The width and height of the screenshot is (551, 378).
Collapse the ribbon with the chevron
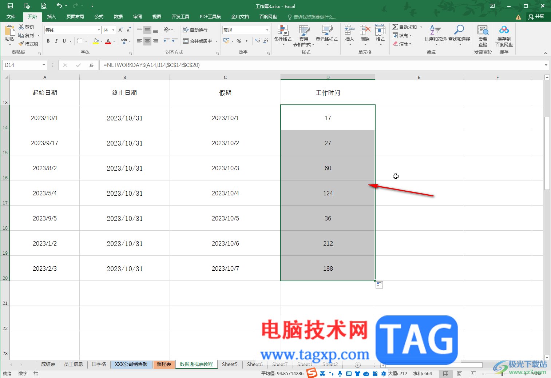[x=546, y=53]
